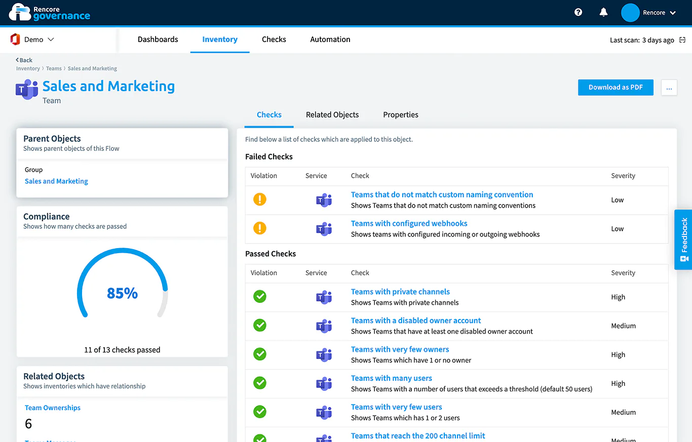Go back using the Back link
Image resolution: width=692 pixels, height=442 pixels.
click(x=24, y=60)
